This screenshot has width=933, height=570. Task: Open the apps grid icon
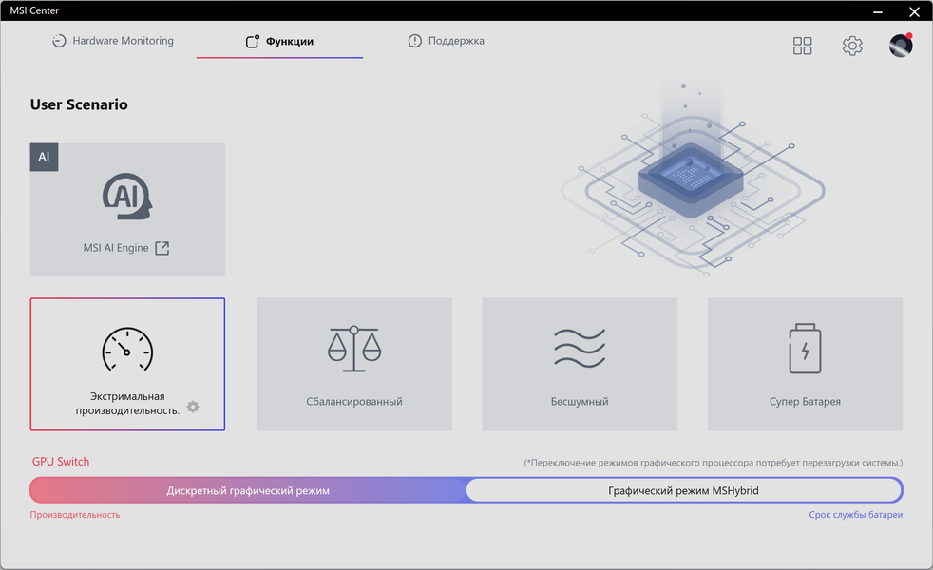tap(802, 46)
